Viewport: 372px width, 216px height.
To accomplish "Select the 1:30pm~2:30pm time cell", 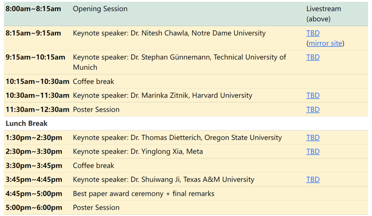I will (34, 138).
